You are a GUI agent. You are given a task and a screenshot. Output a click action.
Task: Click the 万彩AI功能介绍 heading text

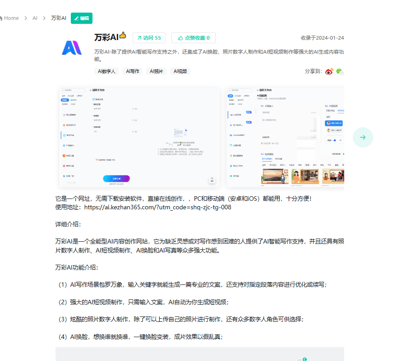[x=77, y=267]
